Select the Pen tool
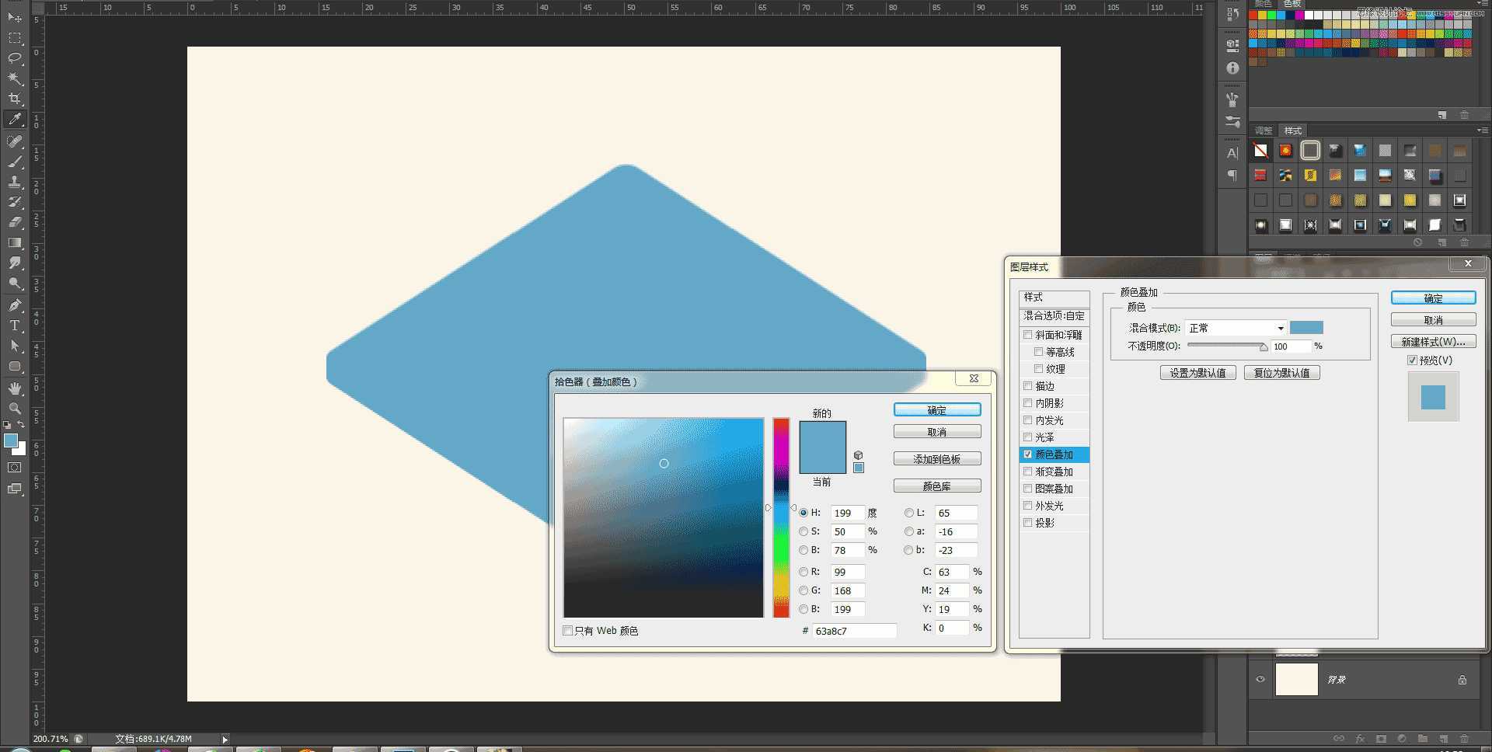Image resolution: width=1492 pixels, height=752 pixels. (x=14, y=304)
